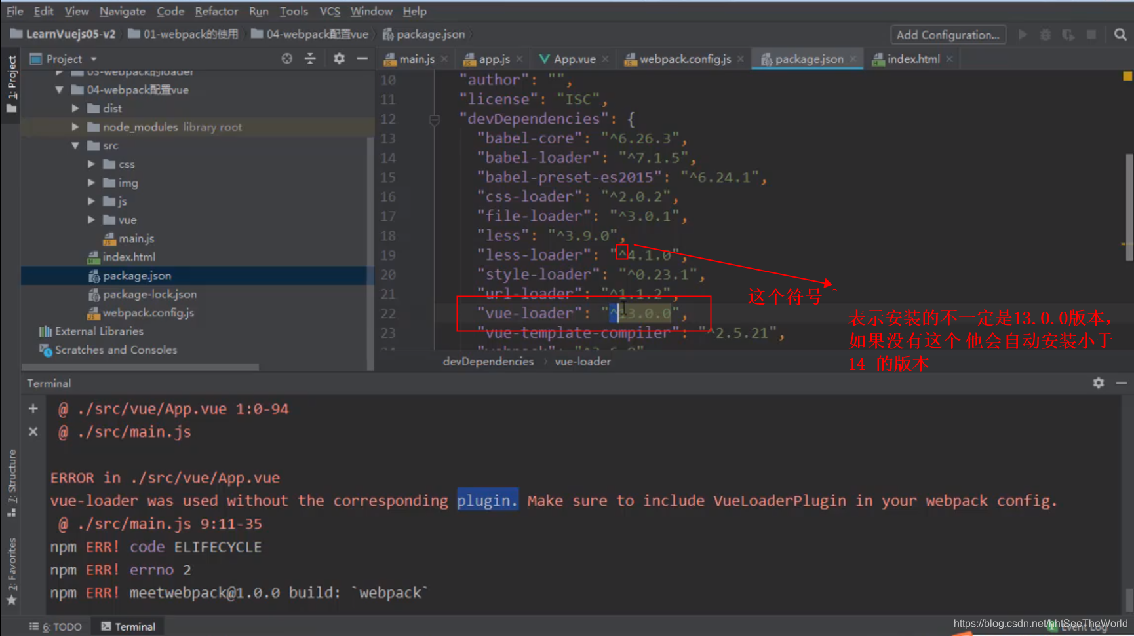Click 04-webpack配置vue in the breadcrumb bar
The height and width of the screenshot is (636, 1134).
pos(309,34)
